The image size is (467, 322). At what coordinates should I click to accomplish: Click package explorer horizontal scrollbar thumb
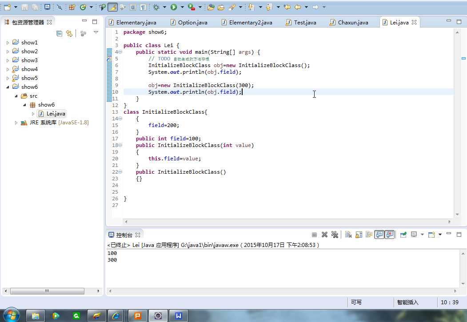pos(47,291)
